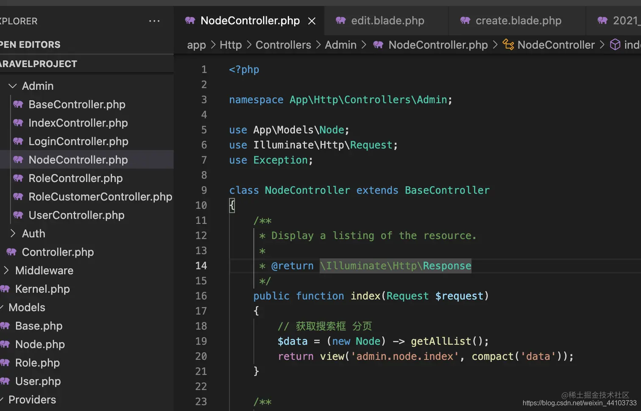Expand the Middleware folder
Viewport: 641px width, 411px height.
6,270
